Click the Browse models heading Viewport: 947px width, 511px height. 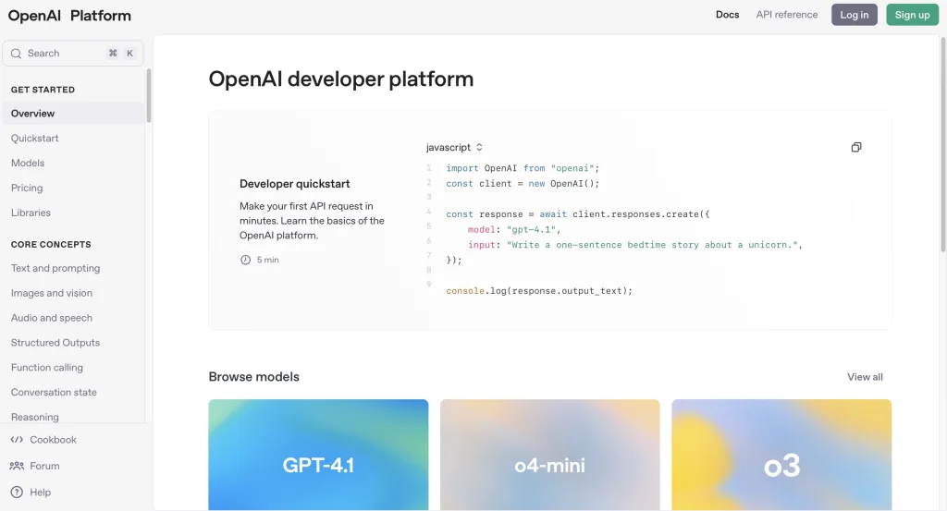pyautogui.click(x=253, y=376)
